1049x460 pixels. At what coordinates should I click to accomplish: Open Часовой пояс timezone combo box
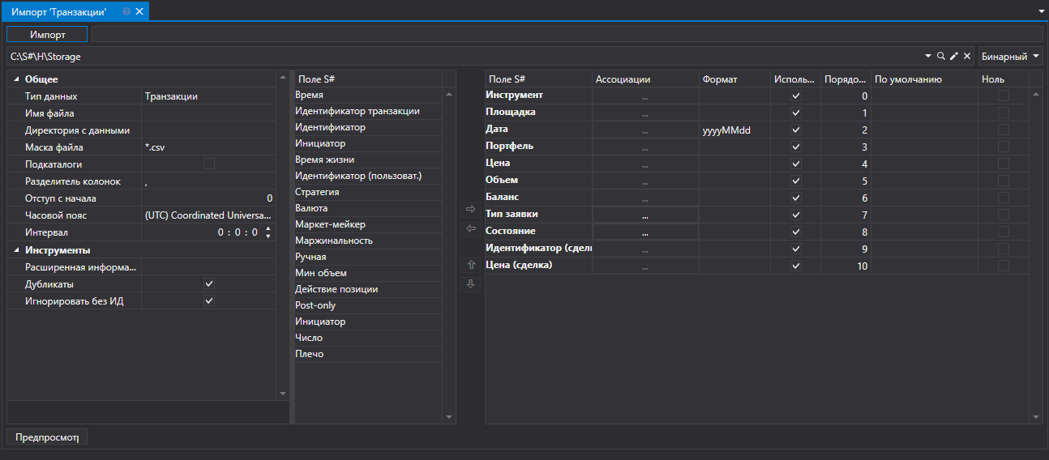207,215
